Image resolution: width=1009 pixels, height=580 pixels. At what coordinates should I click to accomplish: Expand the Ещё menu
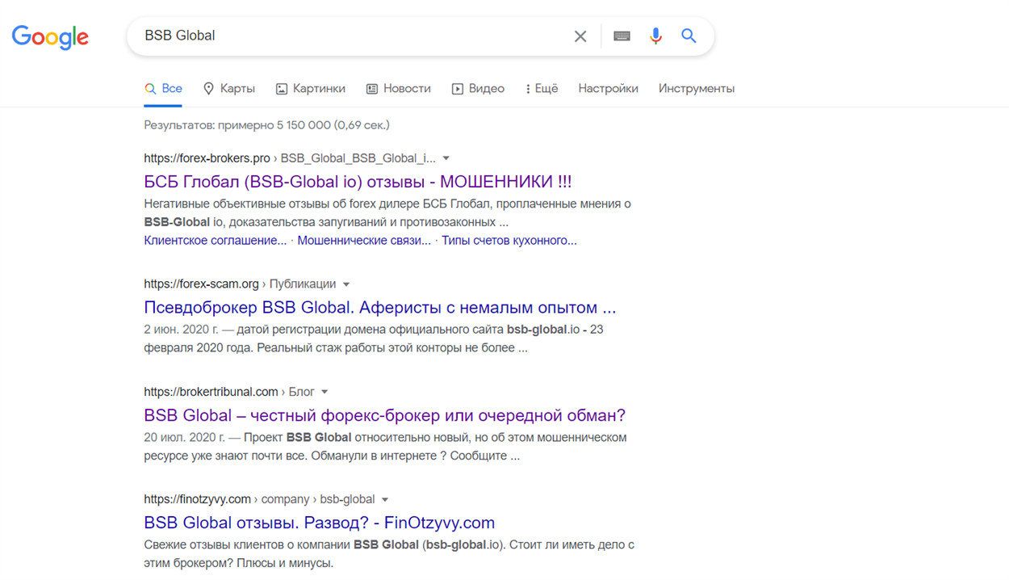tap(542, 89)
